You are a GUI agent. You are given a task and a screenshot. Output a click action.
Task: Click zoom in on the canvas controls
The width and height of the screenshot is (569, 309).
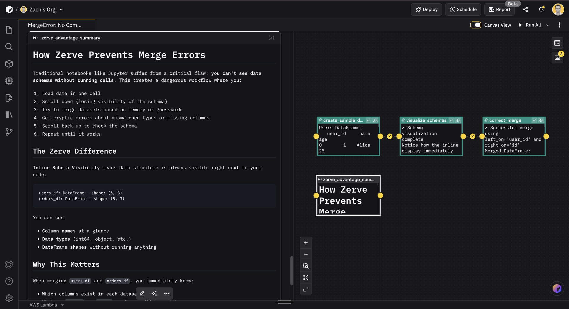pos(306,242)
